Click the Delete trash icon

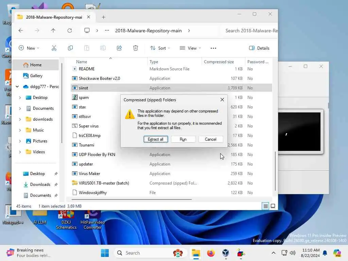pyautogui.click(x=136, y=48)
